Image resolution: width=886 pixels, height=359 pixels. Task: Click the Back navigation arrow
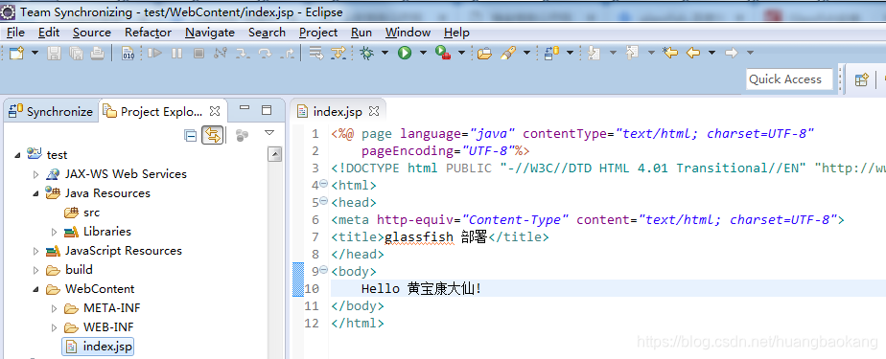(x=693, y=53)
